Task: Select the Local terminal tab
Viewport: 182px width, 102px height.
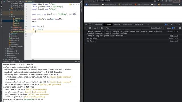Action: pyautogui.click(x=13, y=62)
